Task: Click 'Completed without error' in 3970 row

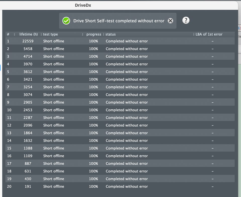Action: point(127,64)
